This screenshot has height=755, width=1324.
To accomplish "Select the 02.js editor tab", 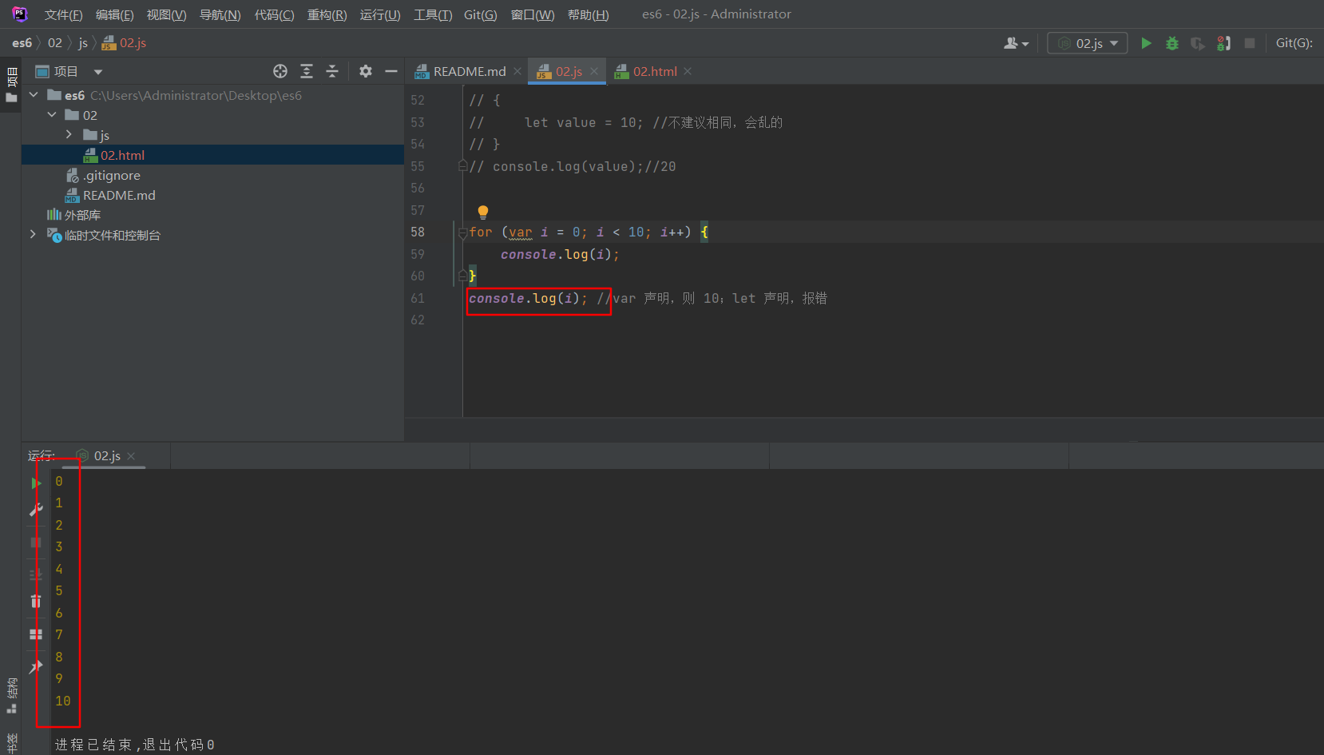I will point(569,72).
